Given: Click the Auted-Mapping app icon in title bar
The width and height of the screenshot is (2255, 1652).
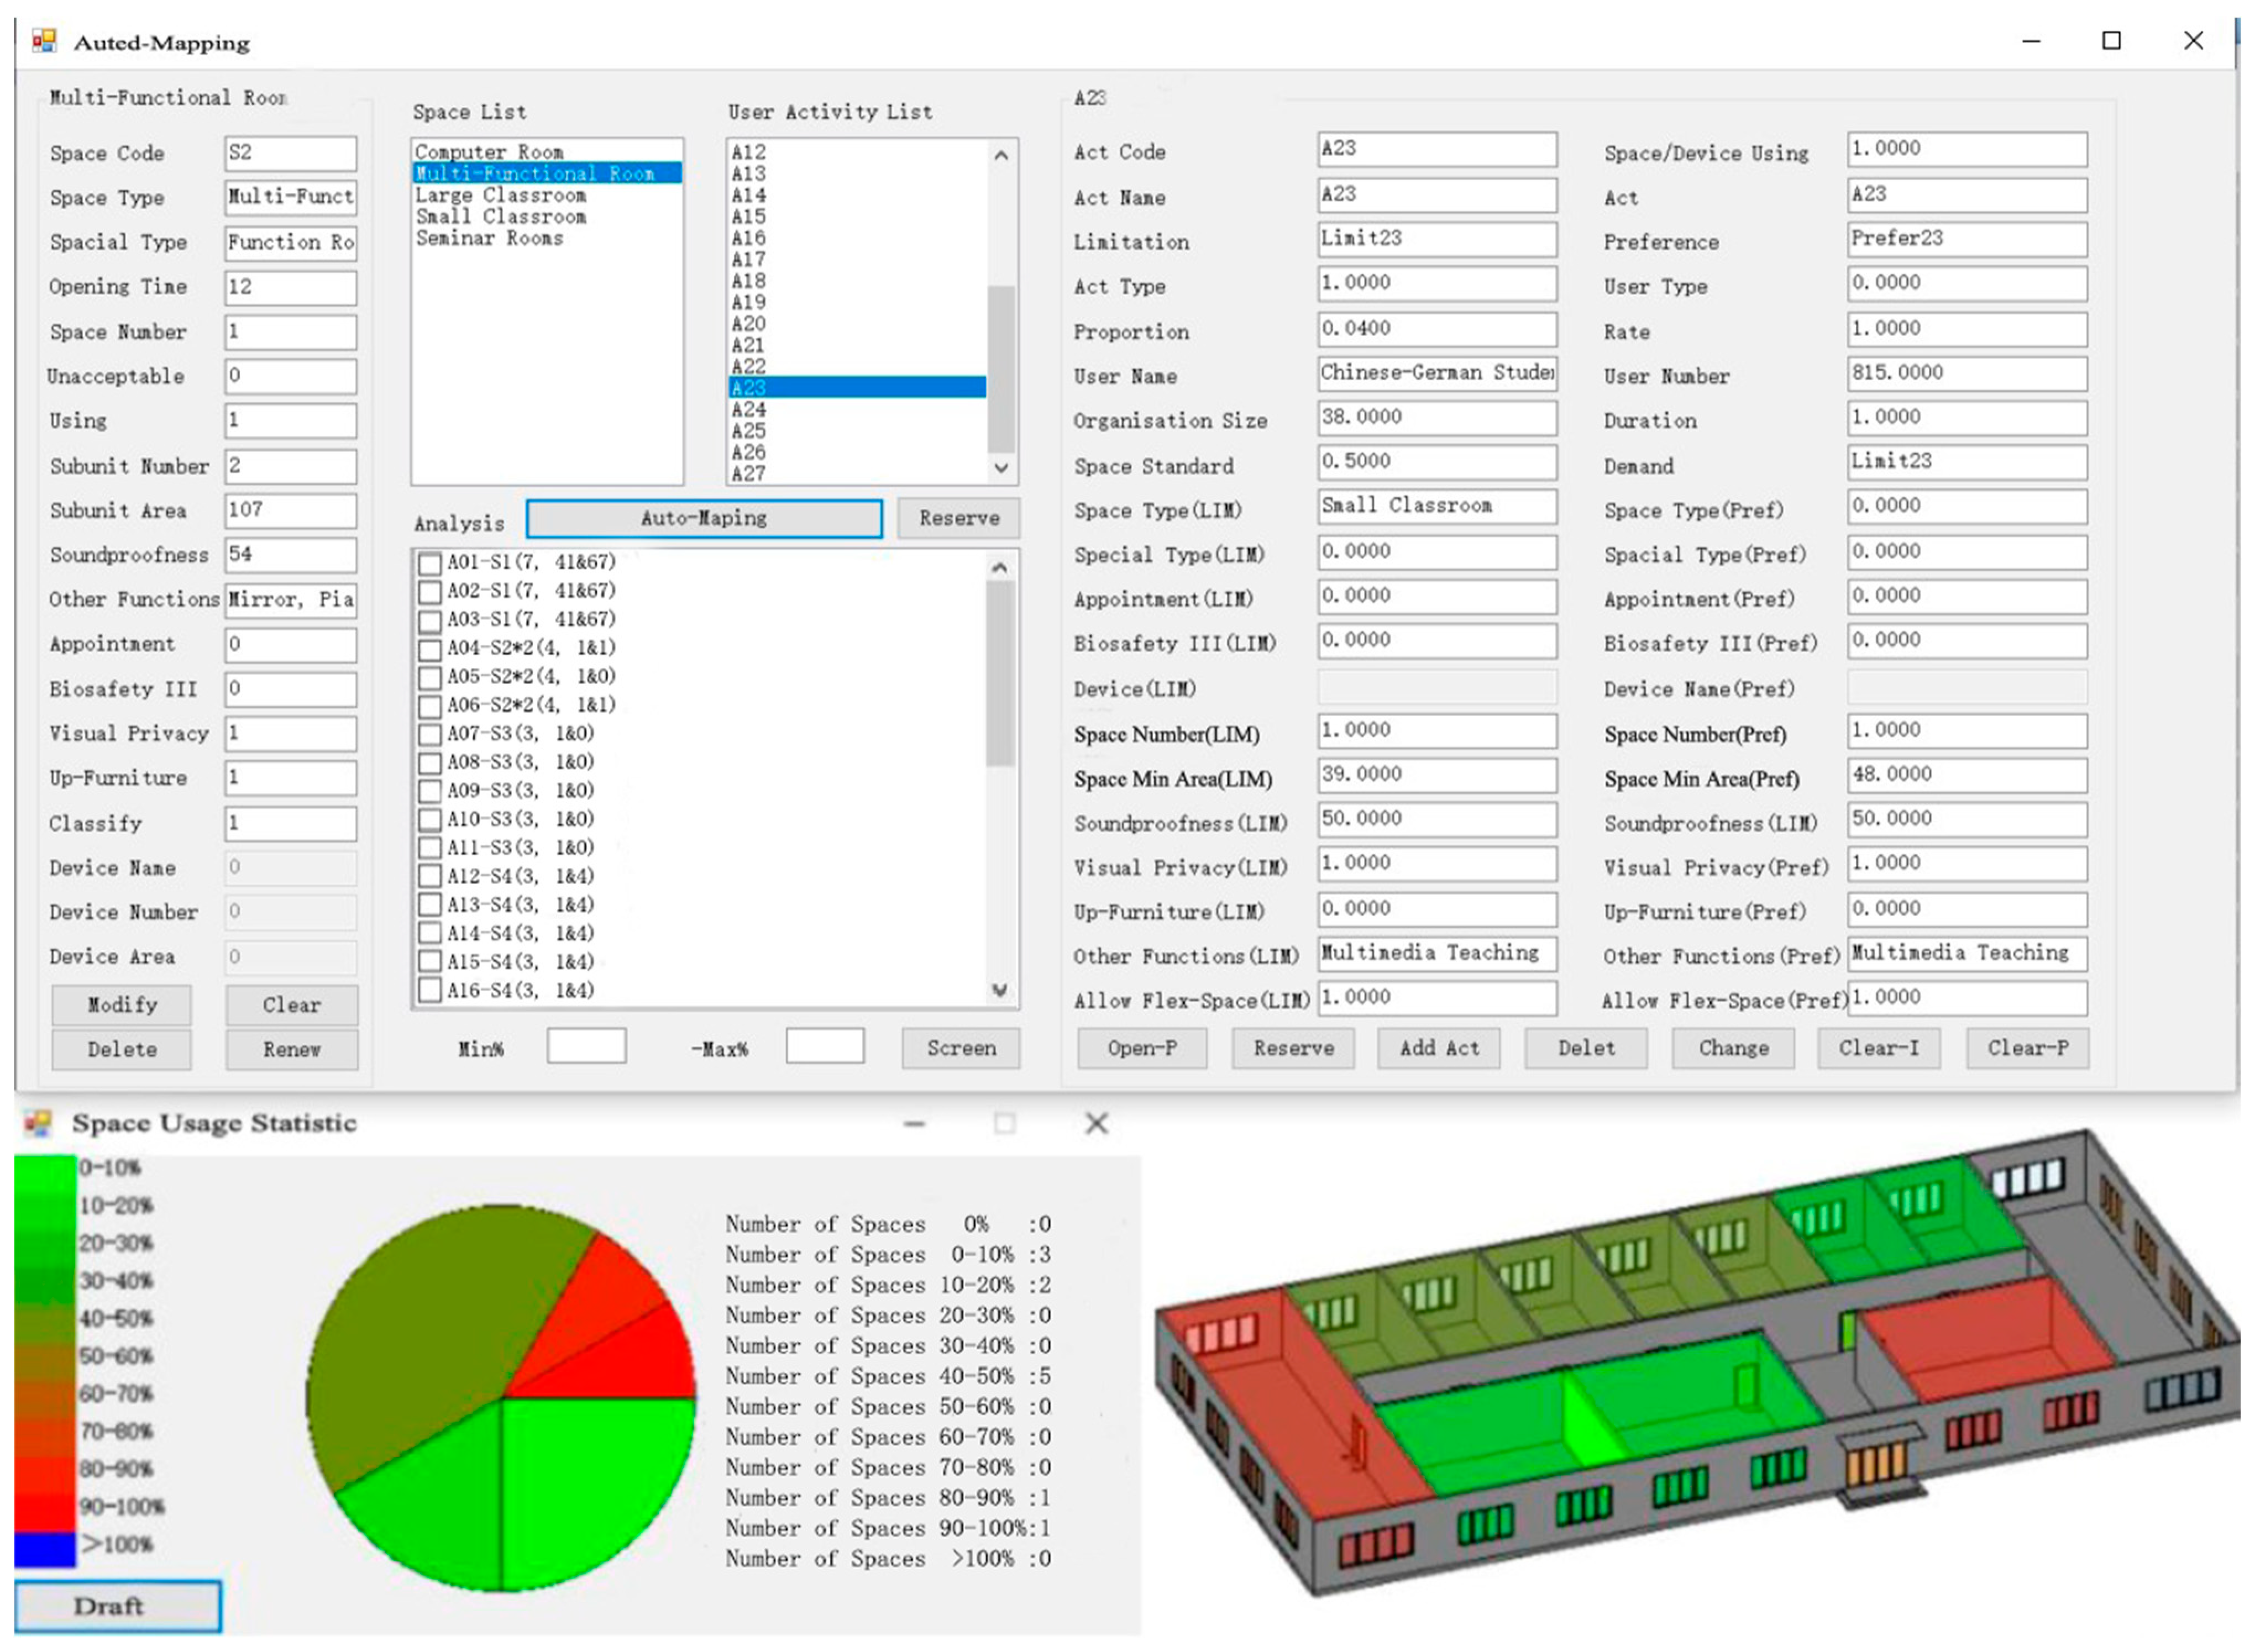Looking at the screenshot, I should click(44, 41).
